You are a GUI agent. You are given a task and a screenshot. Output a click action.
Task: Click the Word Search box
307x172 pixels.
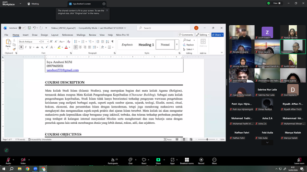click(x=164, y=28)
